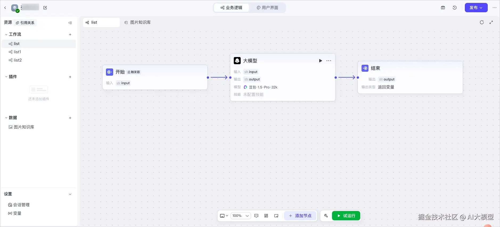
Task: Click the output port of 开始 node
Action: [x=208, y=78]
